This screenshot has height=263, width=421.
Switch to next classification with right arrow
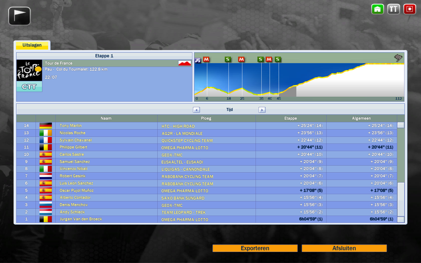point(262,110)
